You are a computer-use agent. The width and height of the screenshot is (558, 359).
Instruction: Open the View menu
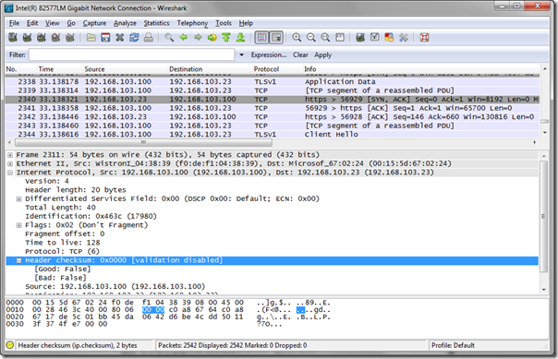[x=52, y=23]
